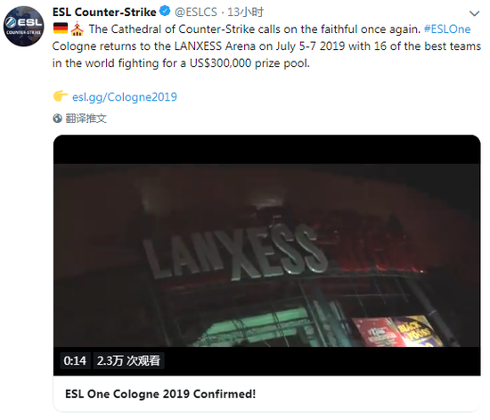This screenshot has width=490, height=420.
Task: Click 翻译推文 to translate the tweet
Action: 86,119
